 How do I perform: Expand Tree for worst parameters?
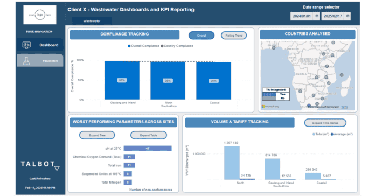(97, 135)
